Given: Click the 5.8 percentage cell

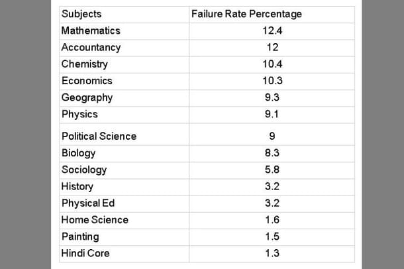Looking at the screenshot, I should point(272,170).
